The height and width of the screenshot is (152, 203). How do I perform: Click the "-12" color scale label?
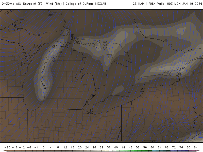22,147
